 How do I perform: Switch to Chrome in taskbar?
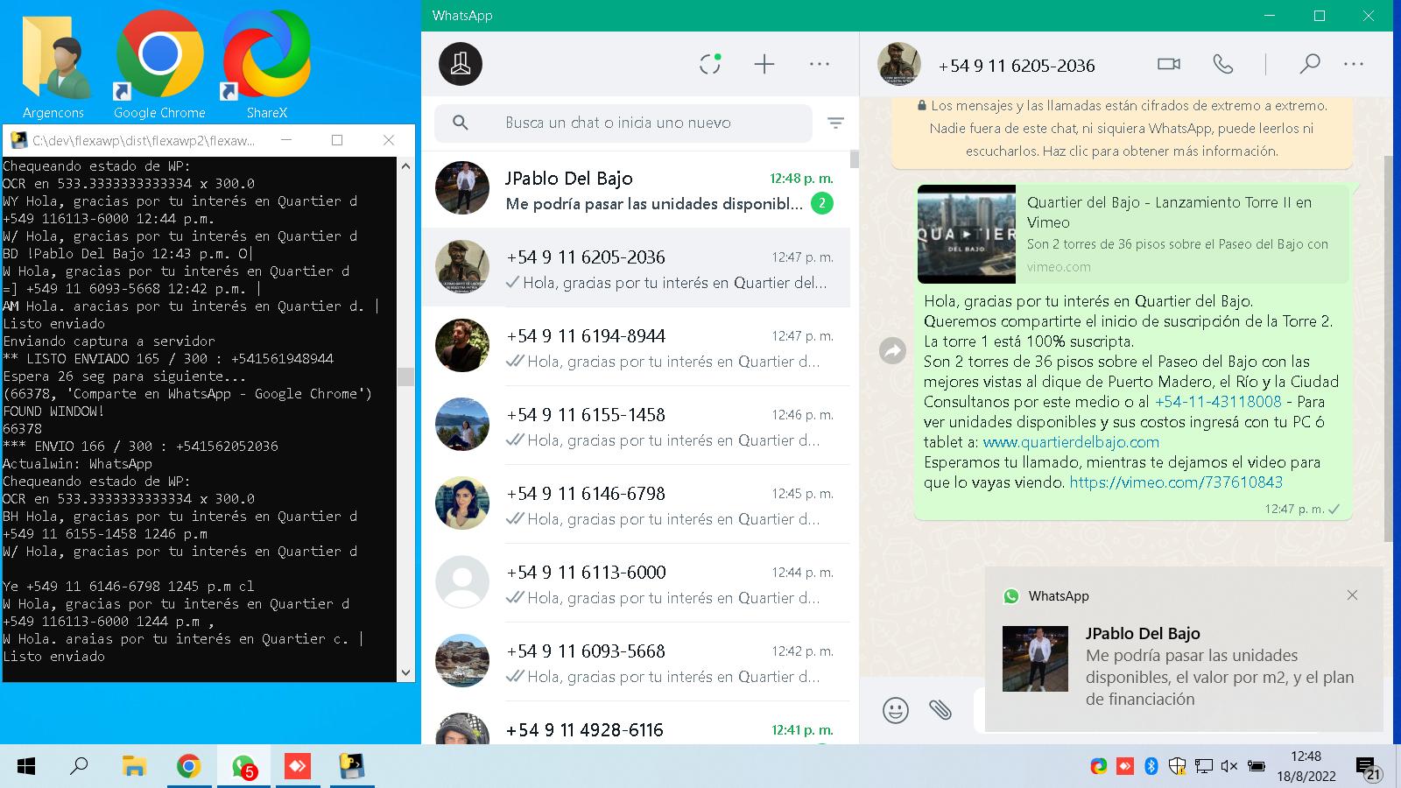188,767
